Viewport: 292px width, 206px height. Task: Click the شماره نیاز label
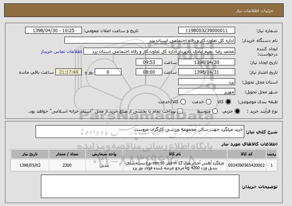click(x=267, y=31)
